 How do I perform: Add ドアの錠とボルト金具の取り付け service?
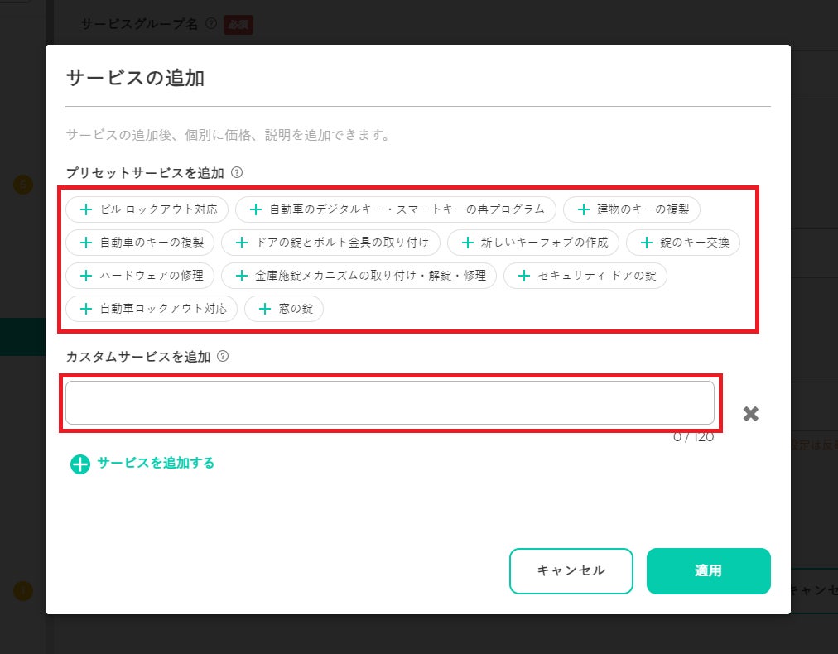(331, 243)
